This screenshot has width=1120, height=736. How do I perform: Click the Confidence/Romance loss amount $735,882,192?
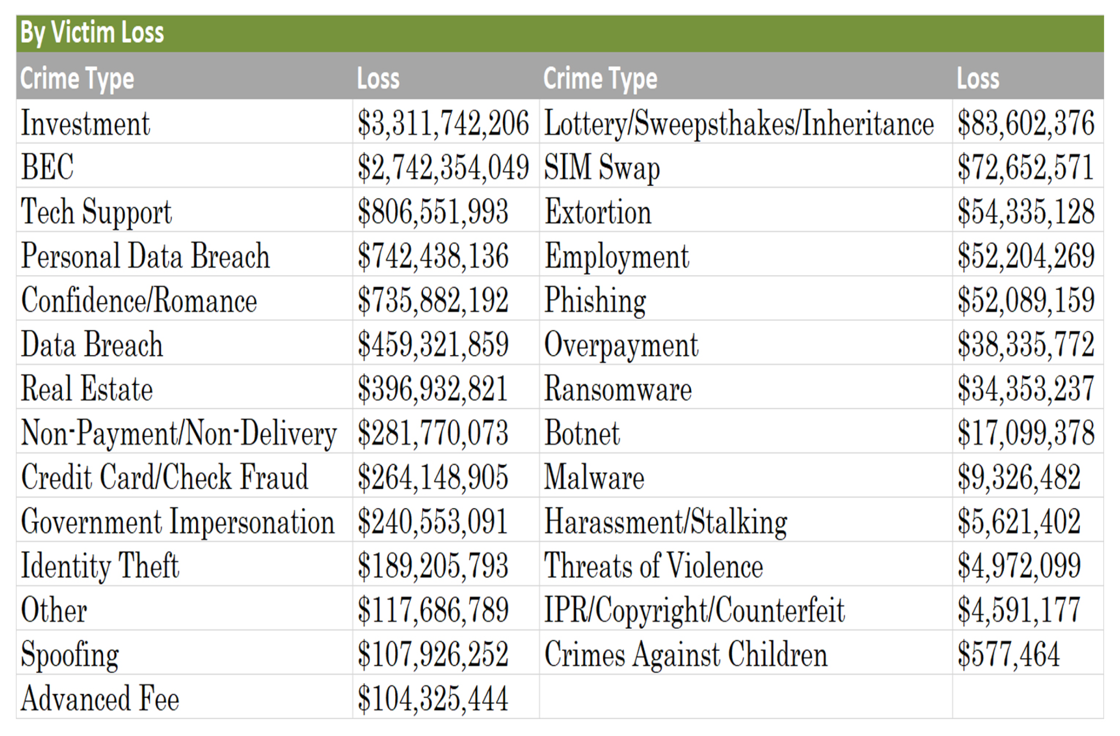[x=433, y=300]
